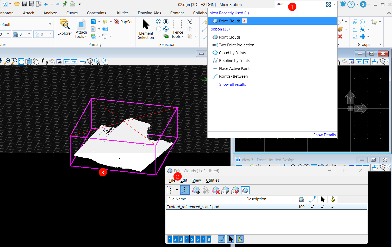This screenshot has height=247, width=392.
Task: Click the notification bell icon
Action: click(x=343, y=4)
